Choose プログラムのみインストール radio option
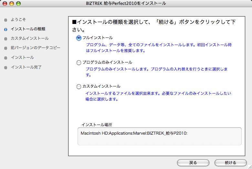 coord(79,62)
